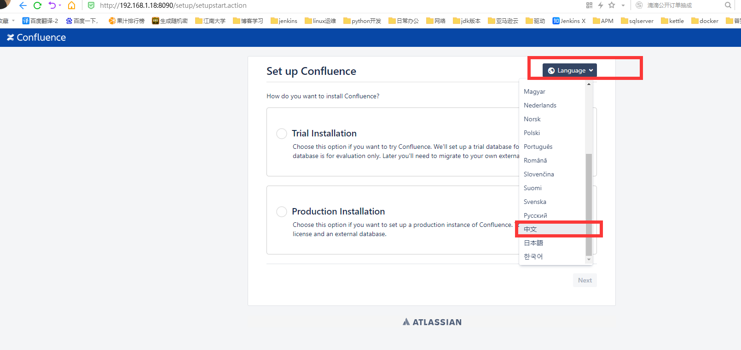The image size is (741, 350).
Task: Choose 日本語 from the language list
Action: [x=533, y=243]
